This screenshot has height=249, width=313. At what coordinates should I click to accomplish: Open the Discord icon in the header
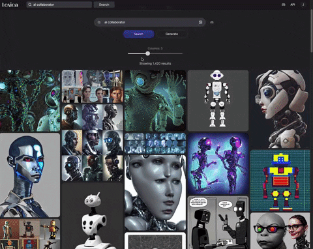click(x=284, y=5)
